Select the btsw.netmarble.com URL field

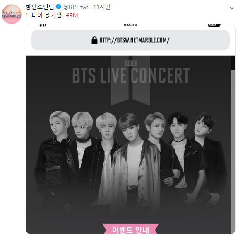click(x=130, y=40)
